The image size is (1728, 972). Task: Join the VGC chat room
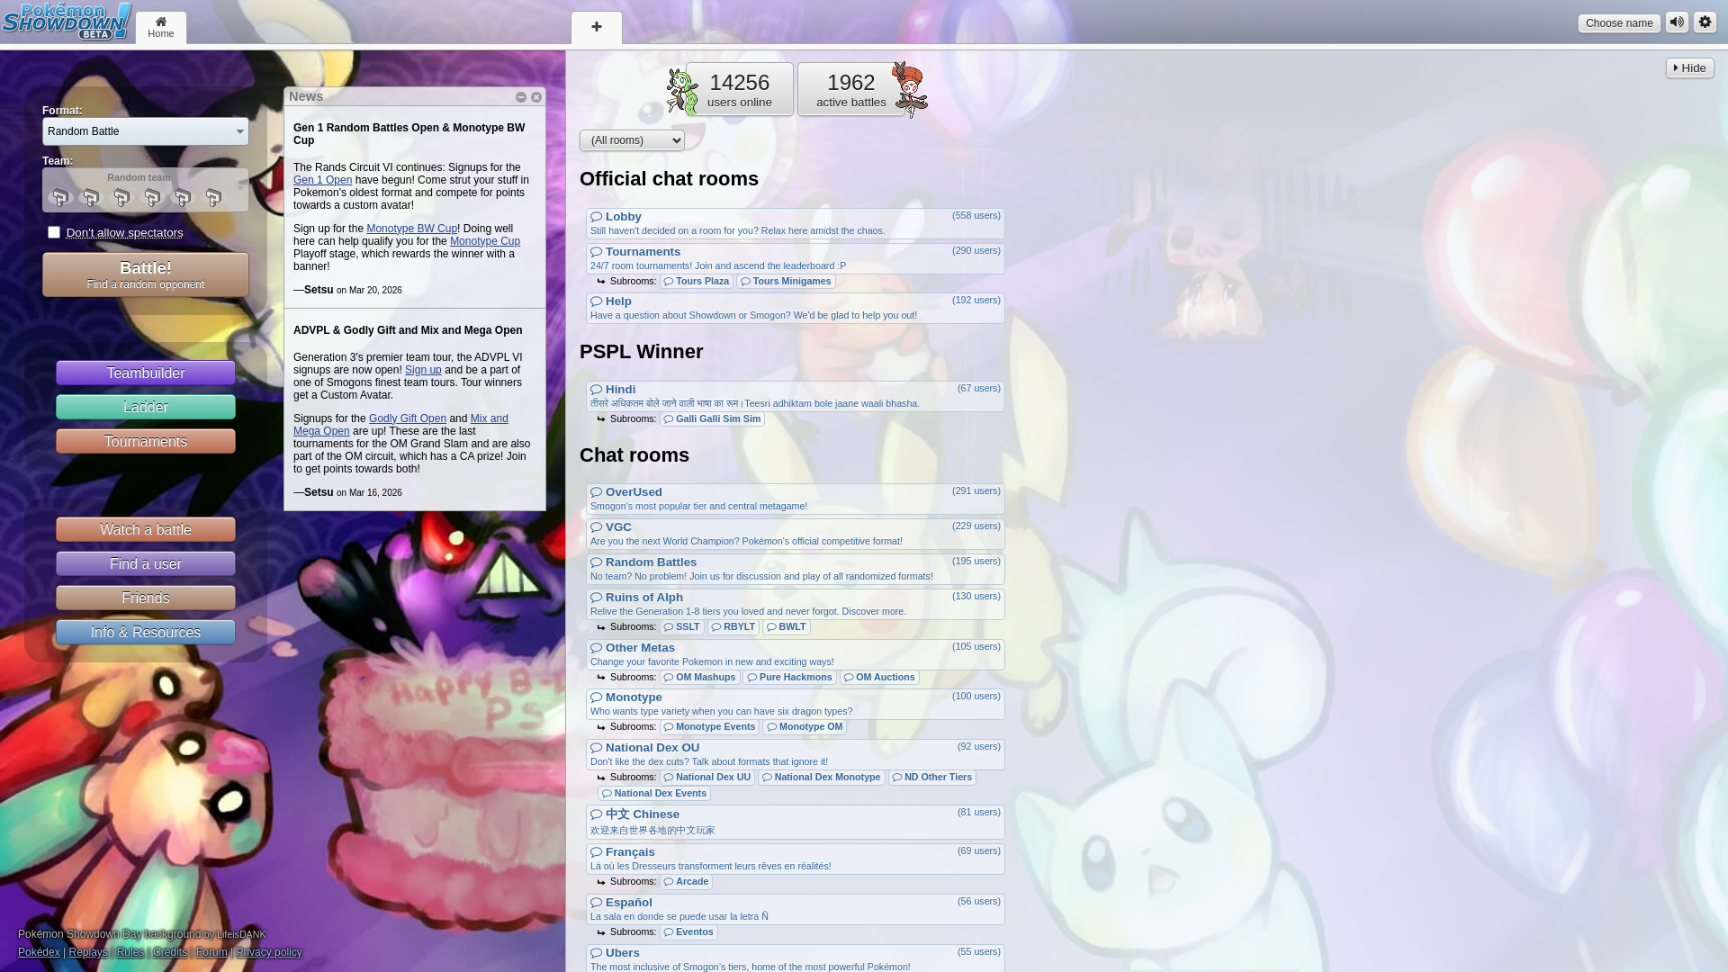click(796, 535)
